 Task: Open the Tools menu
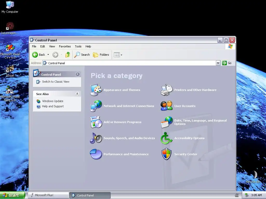tap(78, 46)
